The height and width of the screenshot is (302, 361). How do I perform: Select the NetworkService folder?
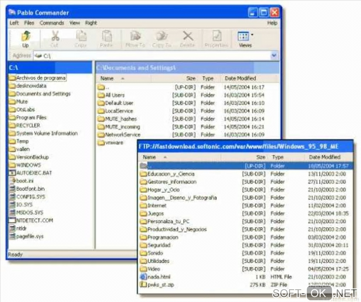tap(119, 135)
